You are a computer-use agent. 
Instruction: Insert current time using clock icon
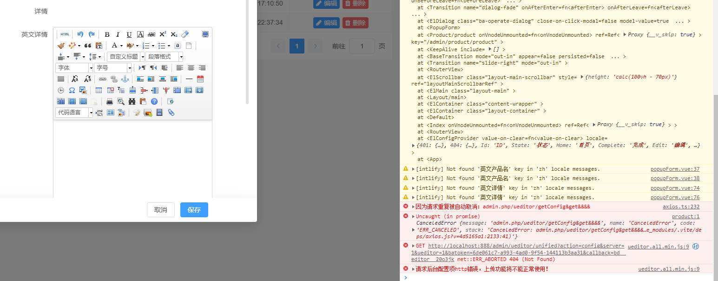pyautogui.click(x=61, y=90)
